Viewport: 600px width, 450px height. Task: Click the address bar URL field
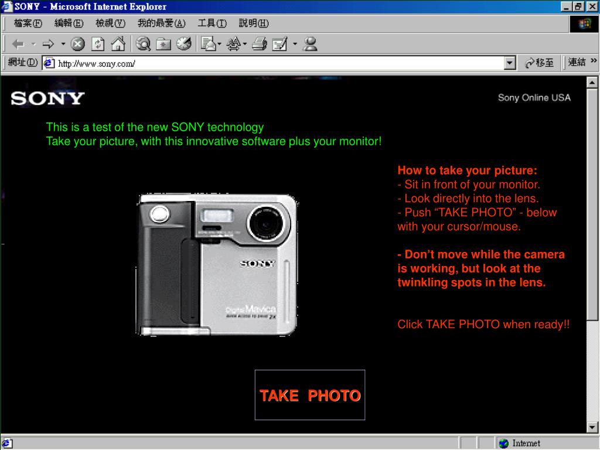point(279,63)
